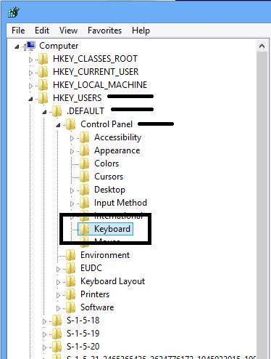Expand HKEY_CURRENT_USER

pos(30,73)
